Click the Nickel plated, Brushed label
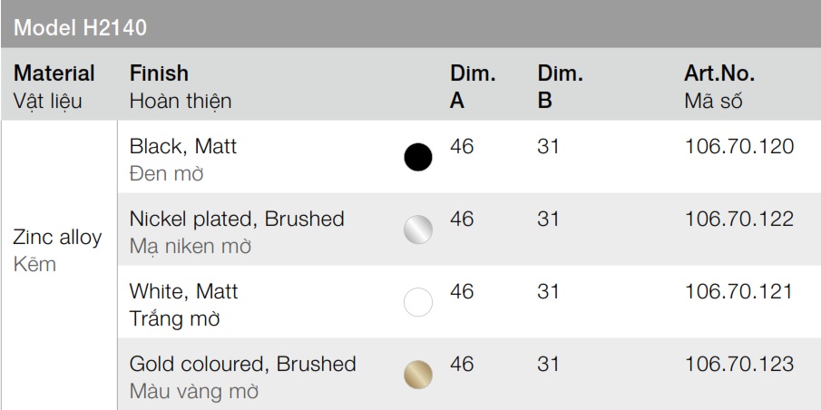Screen dimensions: 821x410 (x=237, y=219)
